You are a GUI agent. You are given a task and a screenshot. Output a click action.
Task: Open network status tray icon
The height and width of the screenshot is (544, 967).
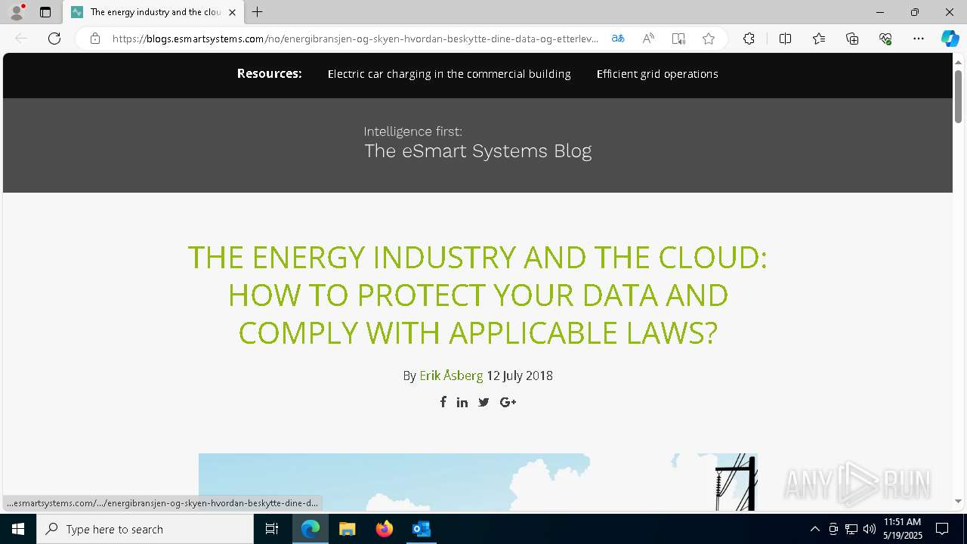pos(851,529)
